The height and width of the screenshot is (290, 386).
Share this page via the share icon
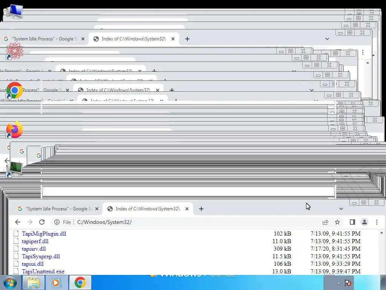point(325,222)
